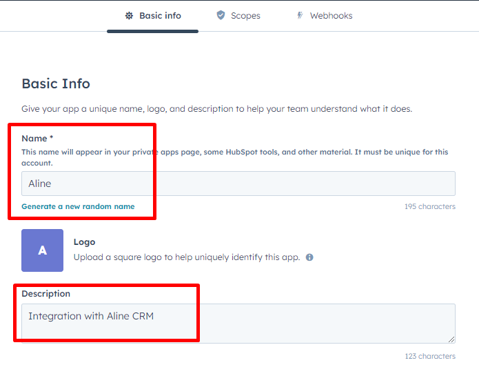
Task: Click the purple A logo placeholder
Action: click(43, 250)
